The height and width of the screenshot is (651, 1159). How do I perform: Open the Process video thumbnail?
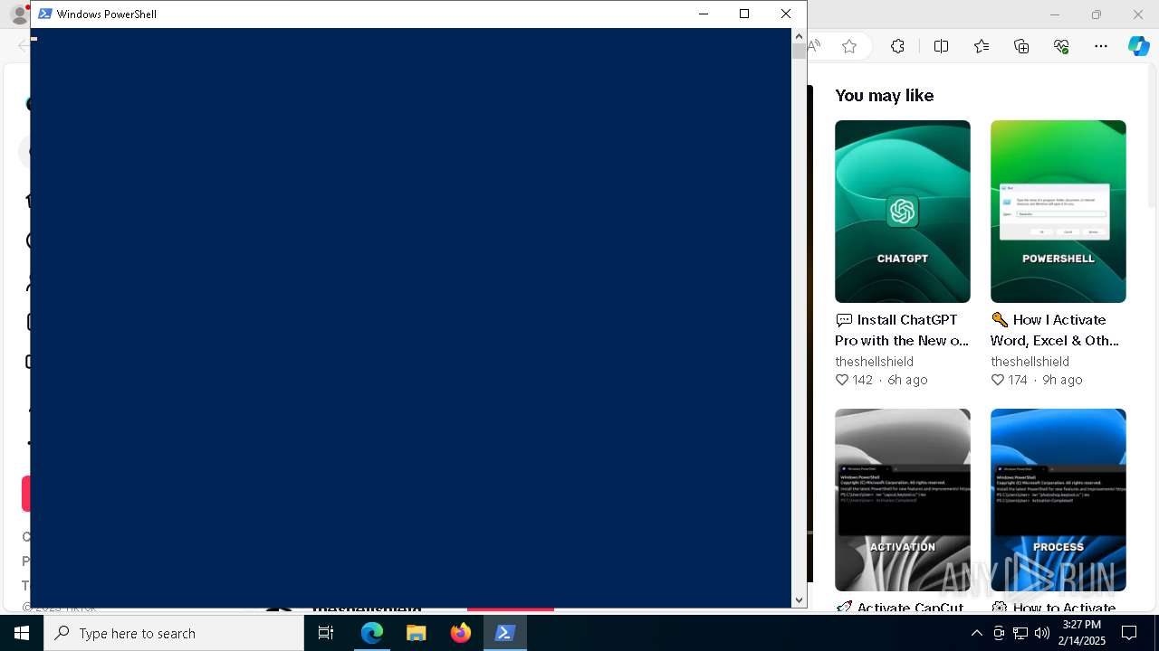coord(1058,500)
